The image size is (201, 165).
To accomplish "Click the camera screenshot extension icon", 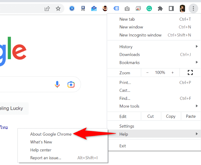I will pos(127,9).
